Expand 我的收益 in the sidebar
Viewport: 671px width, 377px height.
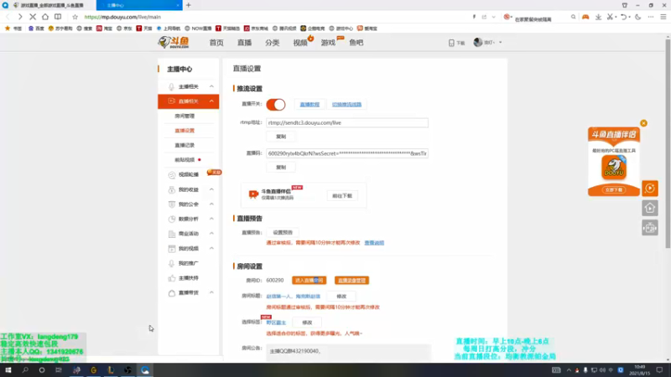(x=211, y=189)
